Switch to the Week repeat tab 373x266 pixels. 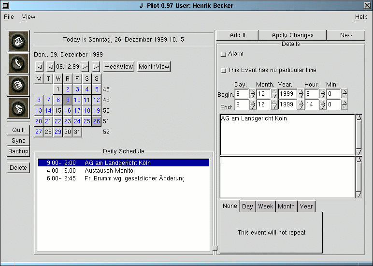[265, 207]
